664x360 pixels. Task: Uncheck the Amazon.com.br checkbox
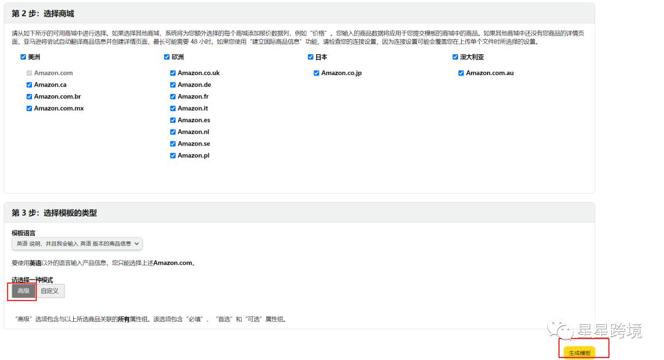[28, 96]
